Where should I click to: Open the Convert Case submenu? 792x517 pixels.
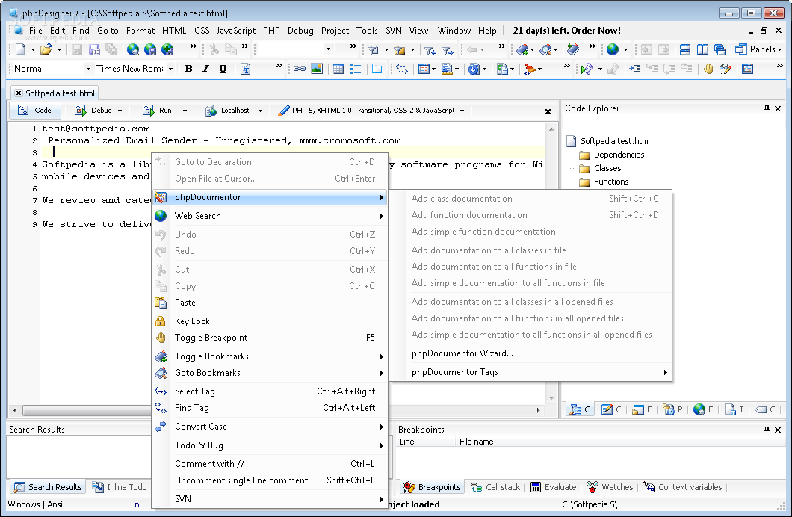270,427
